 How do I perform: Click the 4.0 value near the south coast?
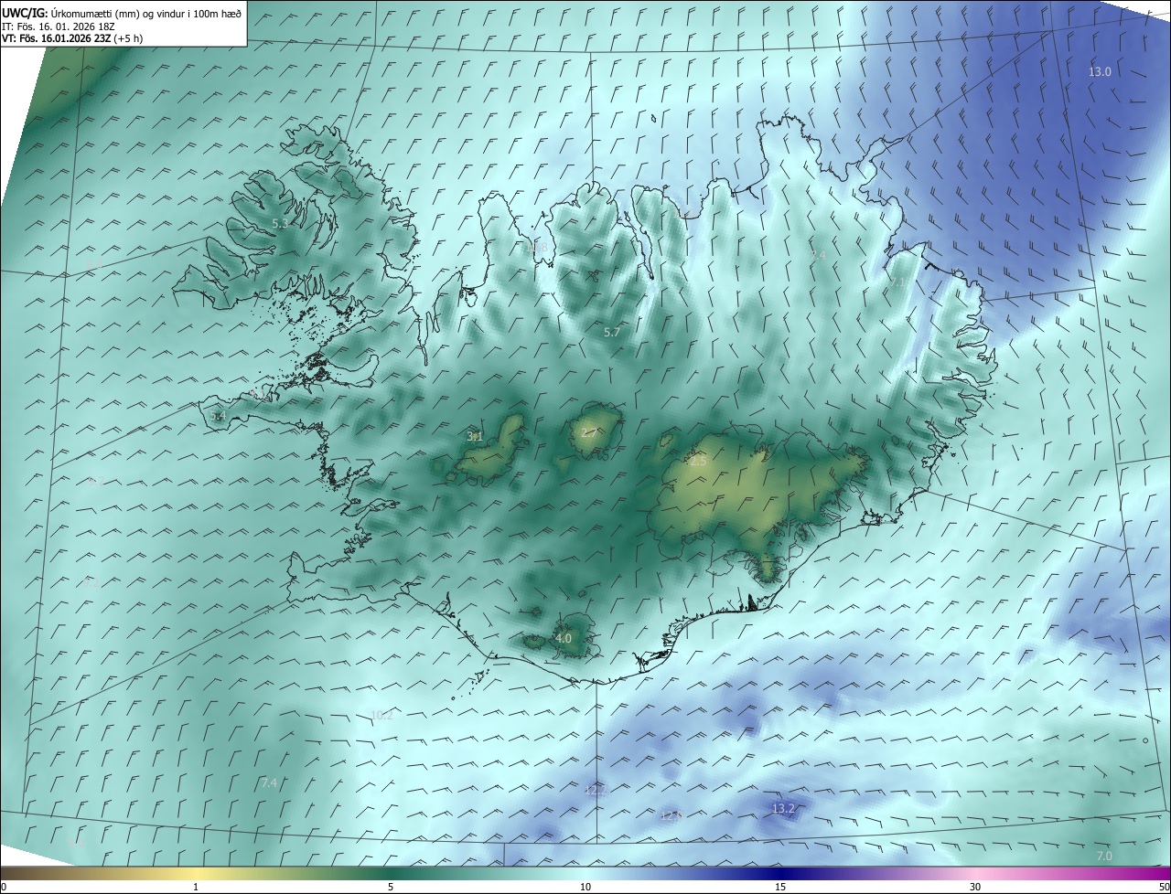click(564, 638)
